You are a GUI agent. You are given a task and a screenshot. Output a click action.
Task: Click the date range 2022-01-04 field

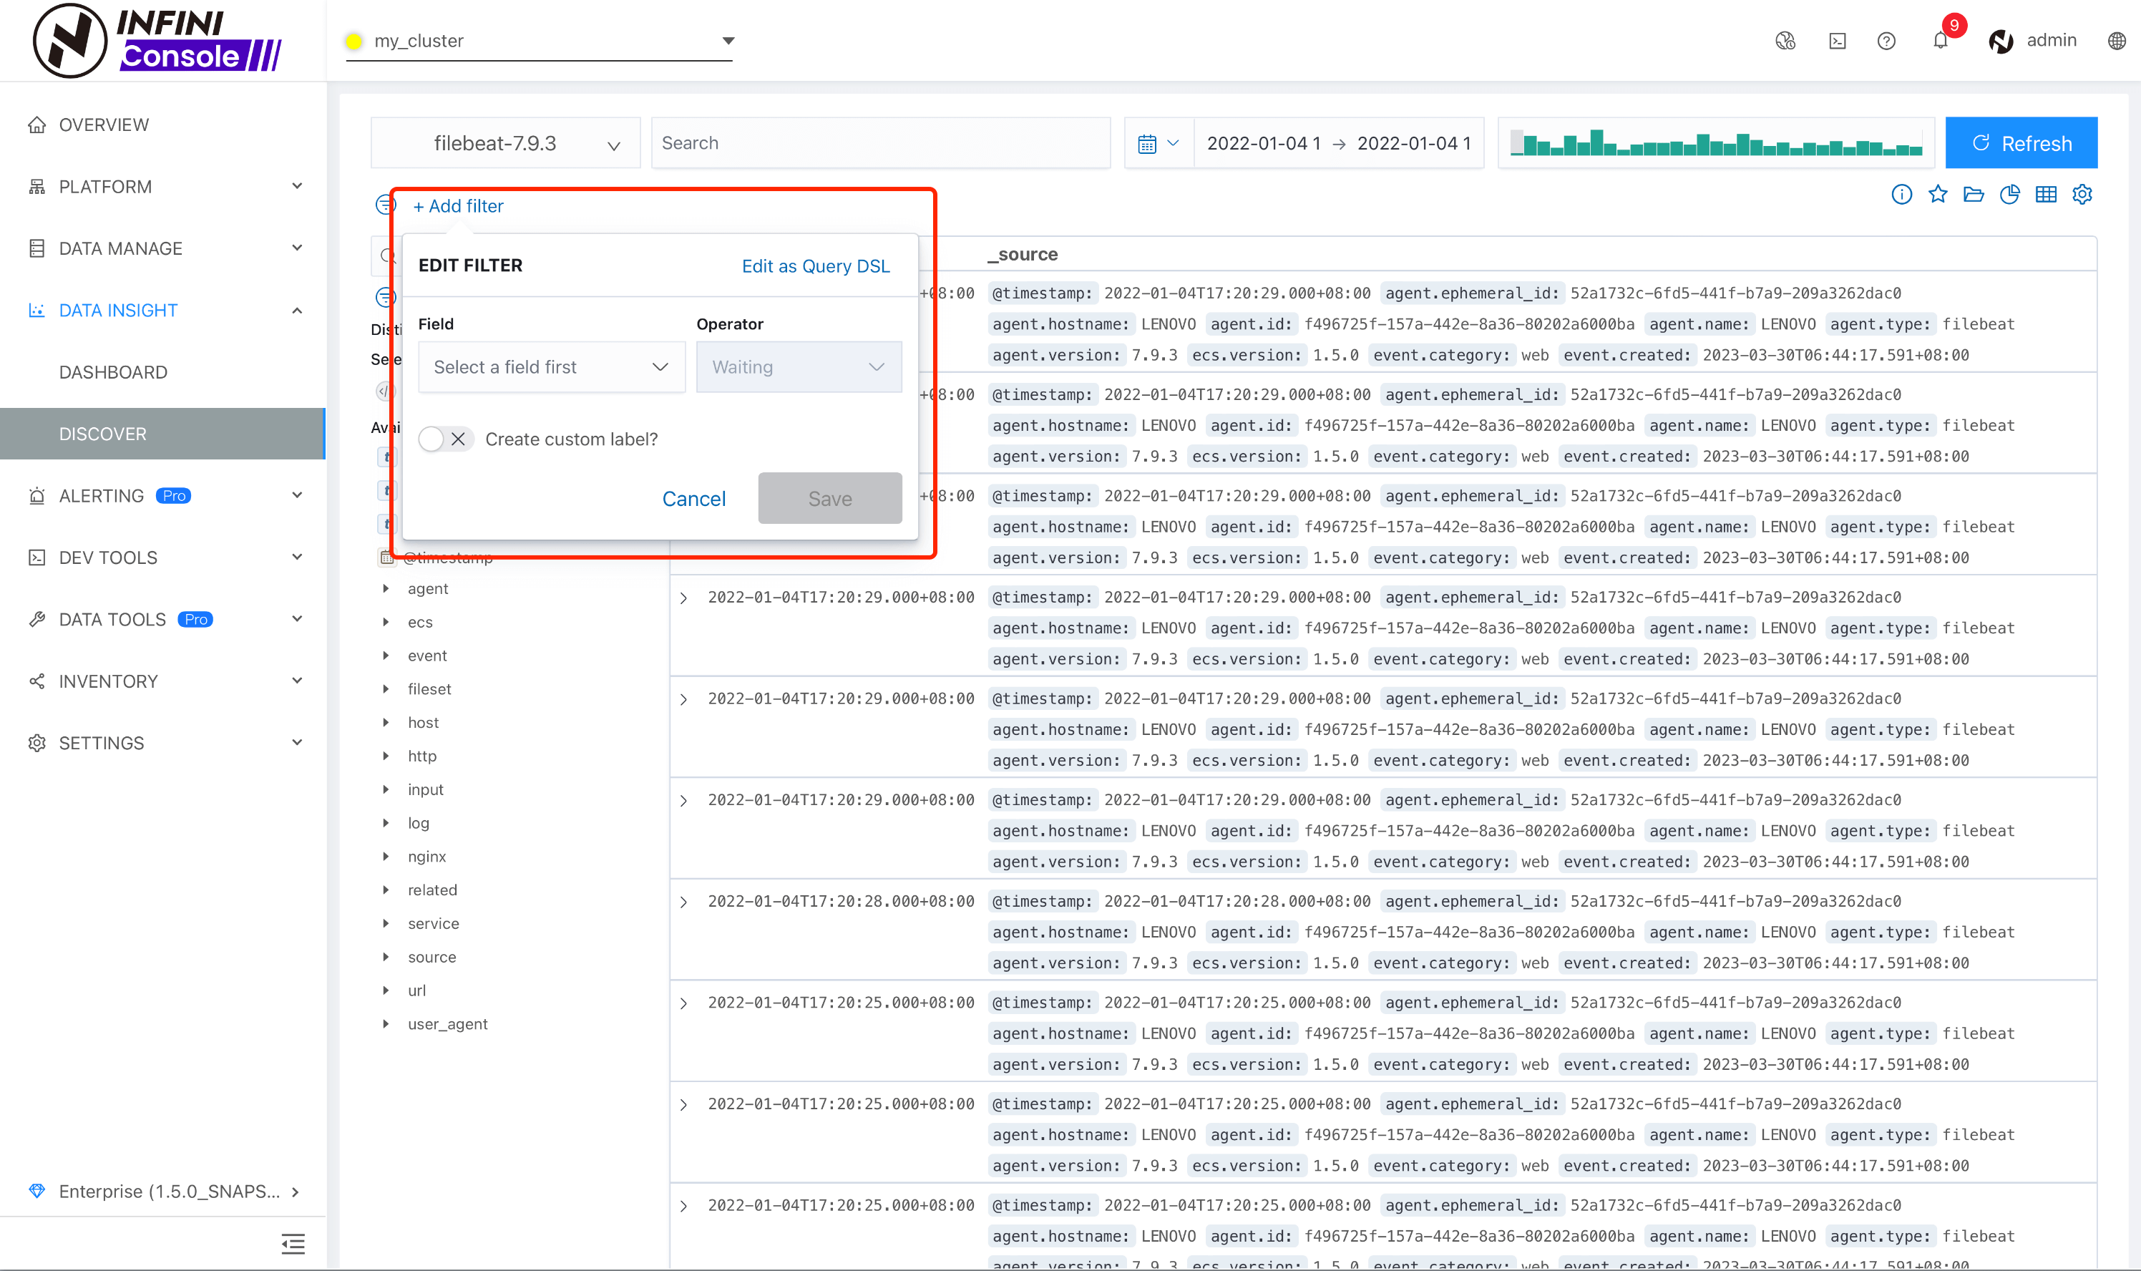click(1339, 143)
